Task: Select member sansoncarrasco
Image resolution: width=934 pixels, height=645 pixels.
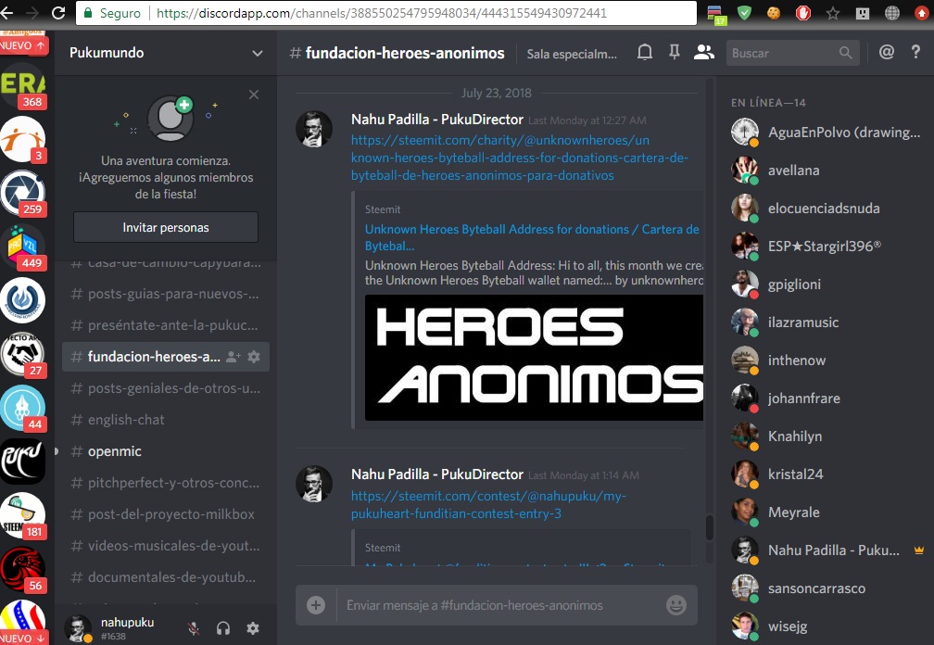Action: point(825,588)
